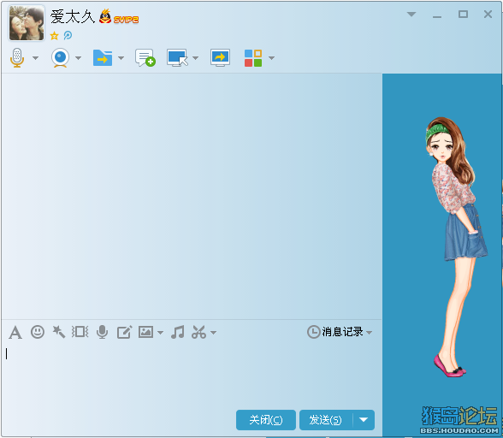Click the blue swirl icon near star

point(68,35)
